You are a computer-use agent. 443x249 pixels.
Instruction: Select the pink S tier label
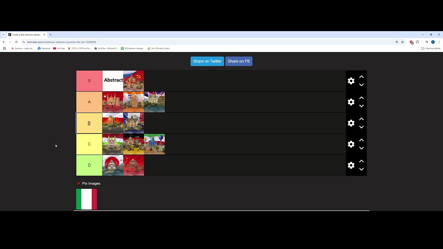coord(89,81)
